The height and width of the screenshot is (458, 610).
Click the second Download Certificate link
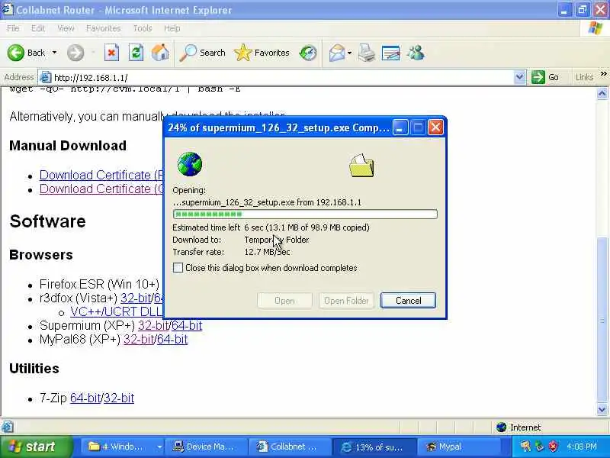[x=101, y=189]
